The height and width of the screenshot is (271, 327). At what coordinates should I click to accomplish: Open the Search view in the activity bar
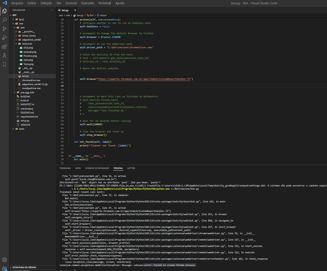point(4,20)
